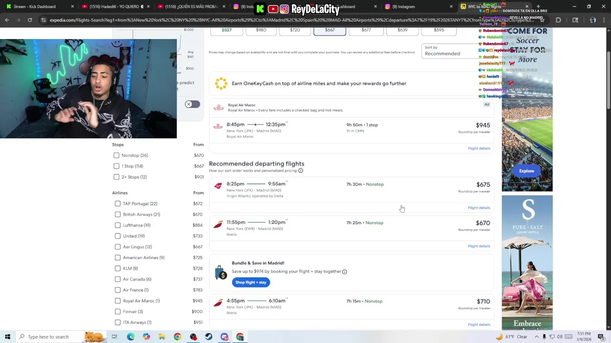Click the 61°F Clear weather widget

pyautogui.click(x=511, y=337)
